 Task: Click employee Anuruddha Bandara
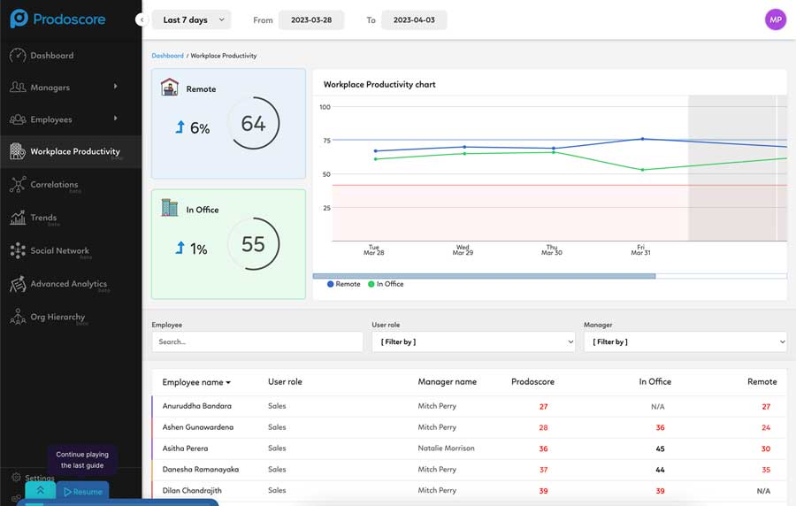point(197,406)
